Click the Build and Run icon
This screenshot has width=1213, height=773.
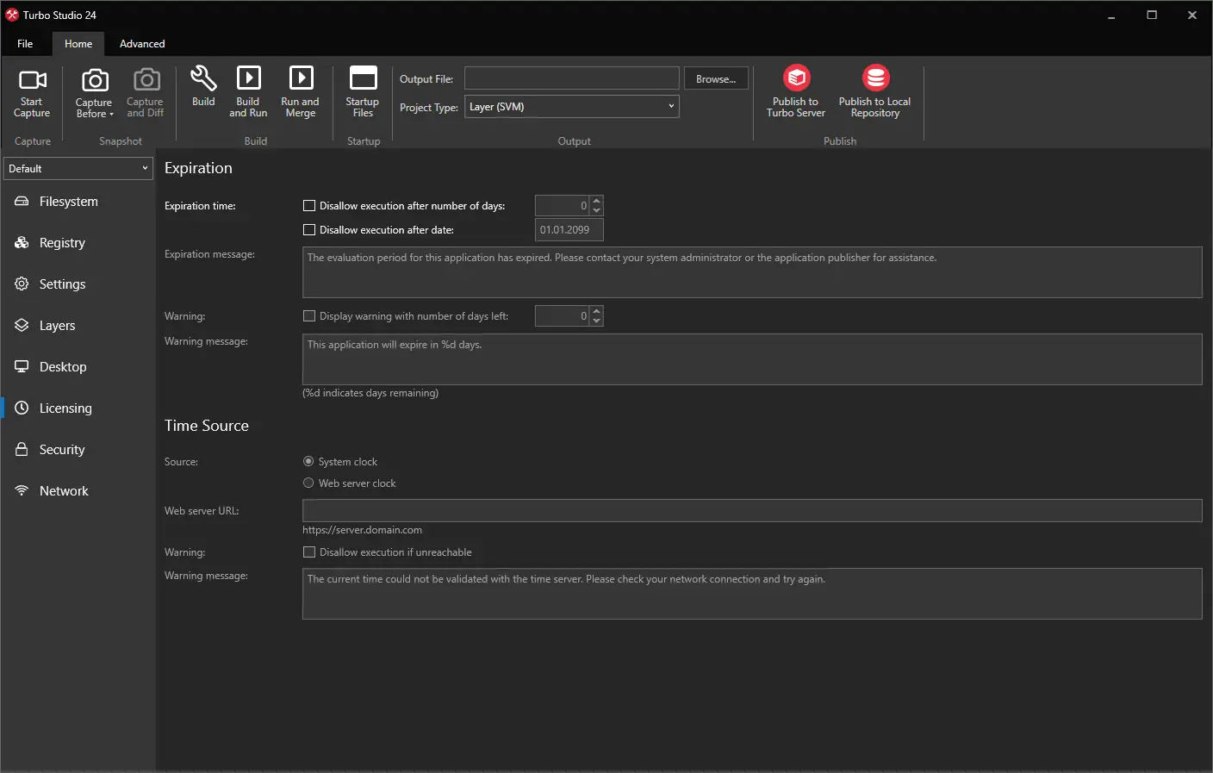249,78
